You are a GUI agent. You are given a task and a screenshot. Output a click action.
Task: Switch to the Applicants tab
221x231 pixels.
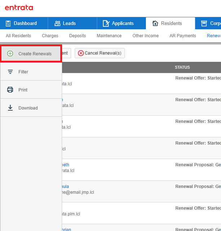(121, 23)
